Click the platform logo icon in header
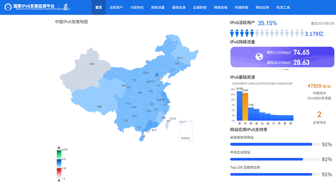 pos(8,7)
